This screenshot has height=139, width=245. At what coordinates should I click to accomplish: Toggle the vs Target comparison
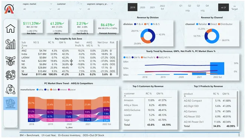[x=234, y=8]
